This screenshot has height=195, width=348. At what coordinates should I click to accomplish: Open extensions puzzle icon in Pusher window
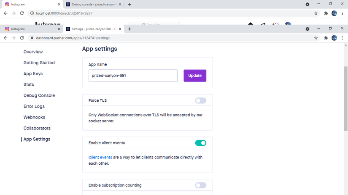[326, 38]
